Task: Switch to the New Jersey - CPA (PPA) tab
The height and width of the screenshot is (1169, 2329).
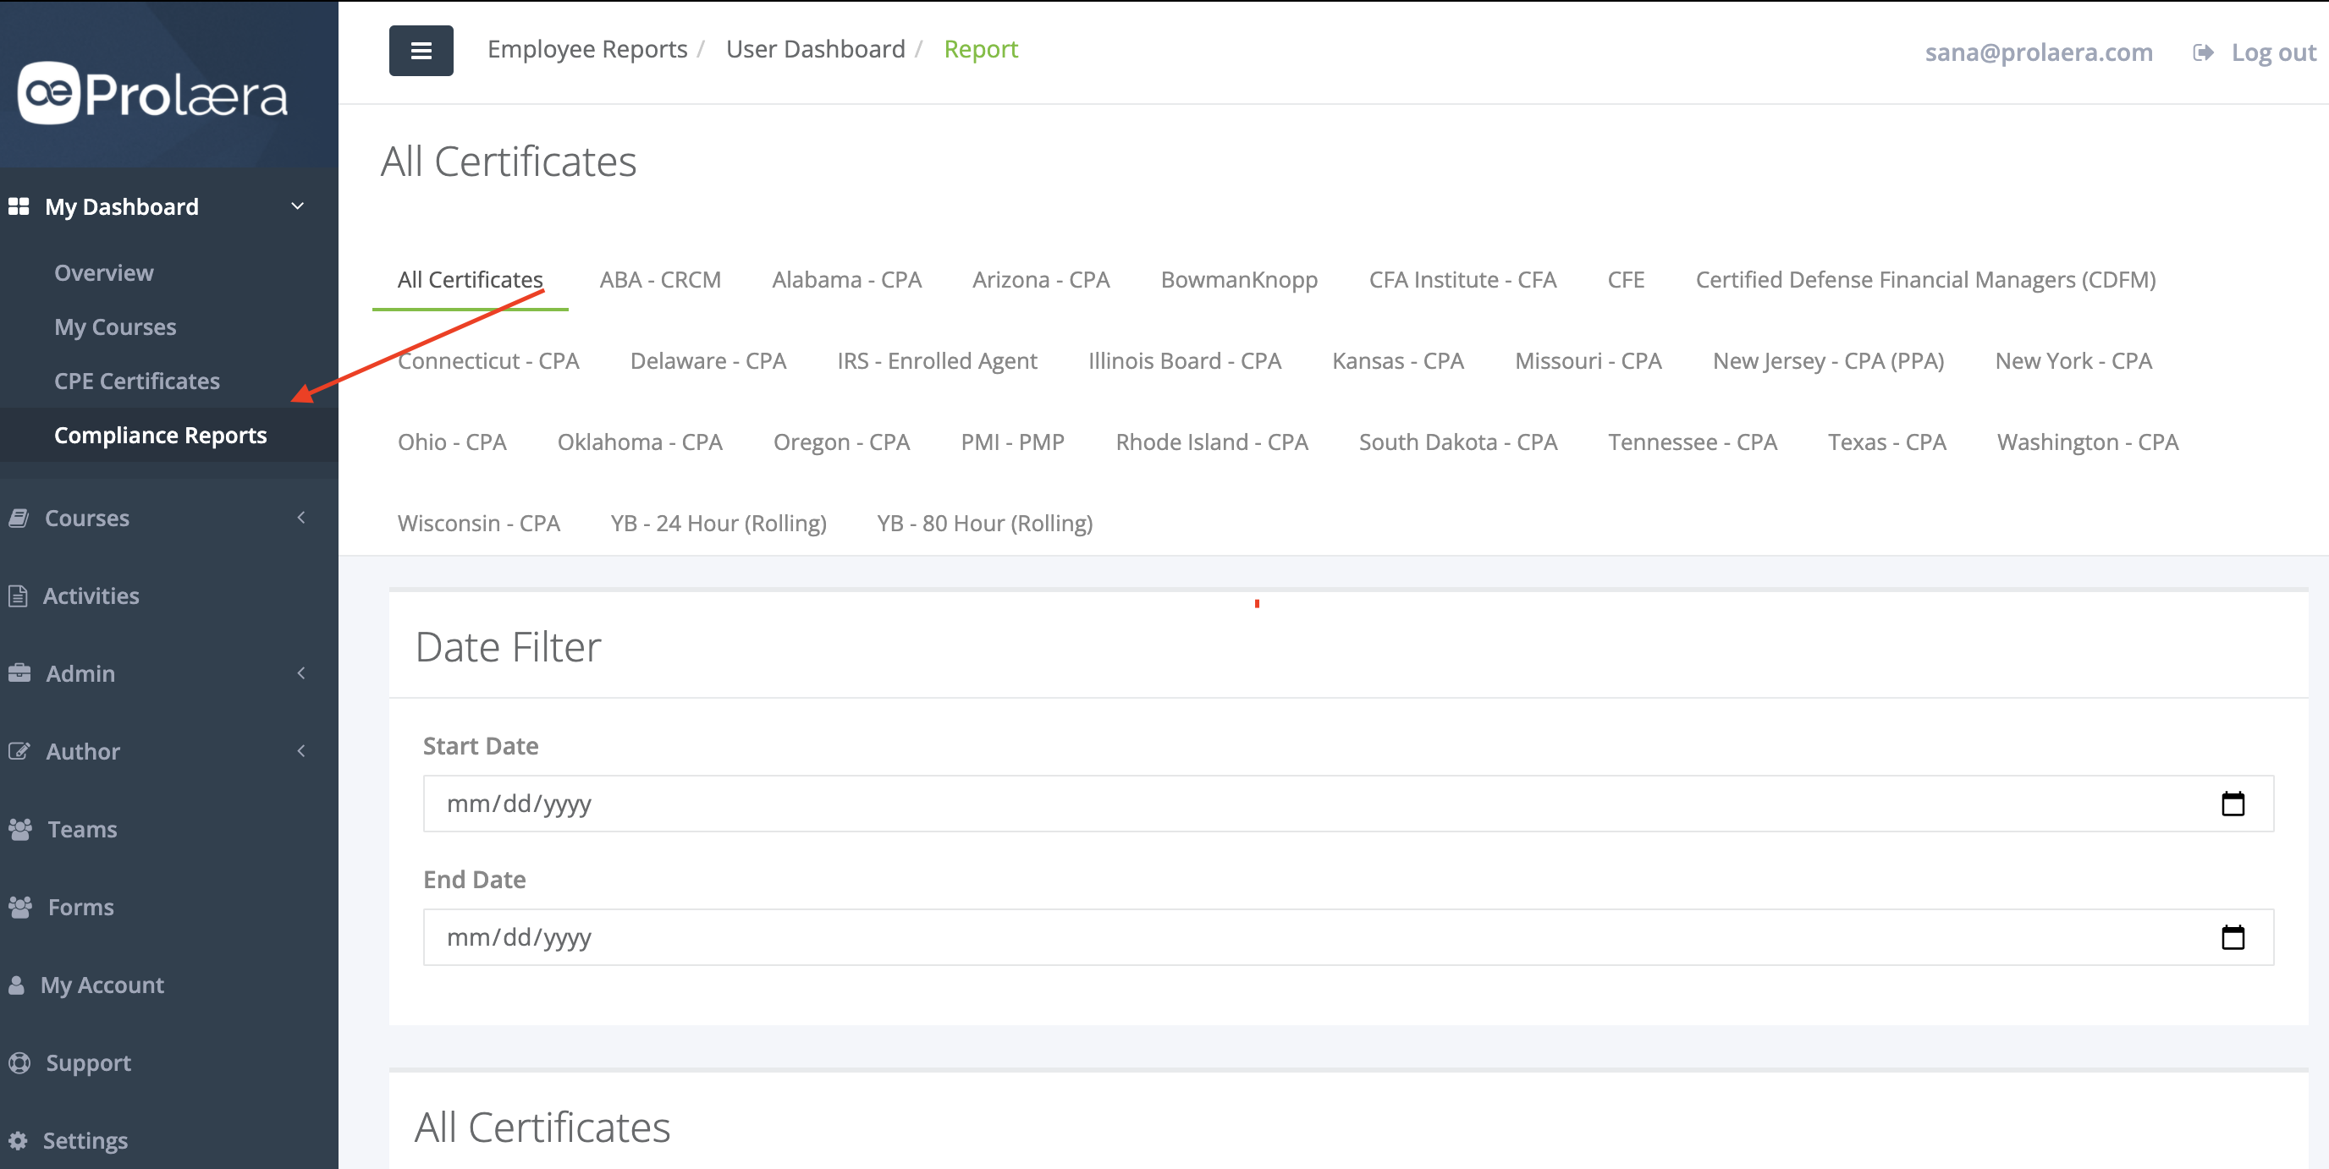Action: click(x=1828, y=360)
